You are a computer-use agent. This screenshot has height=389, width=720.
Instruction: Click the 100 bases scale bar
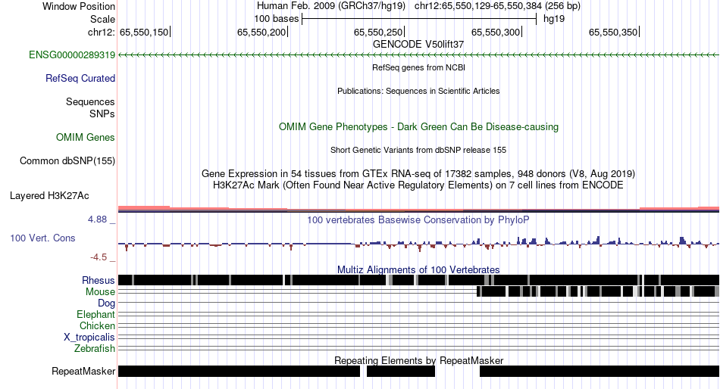tap(419, 19)
